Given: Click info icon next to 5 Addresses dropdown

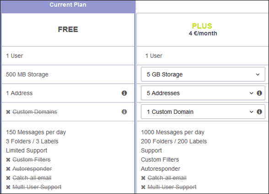Looking at the screenshot, I should [x=259, y=93].
